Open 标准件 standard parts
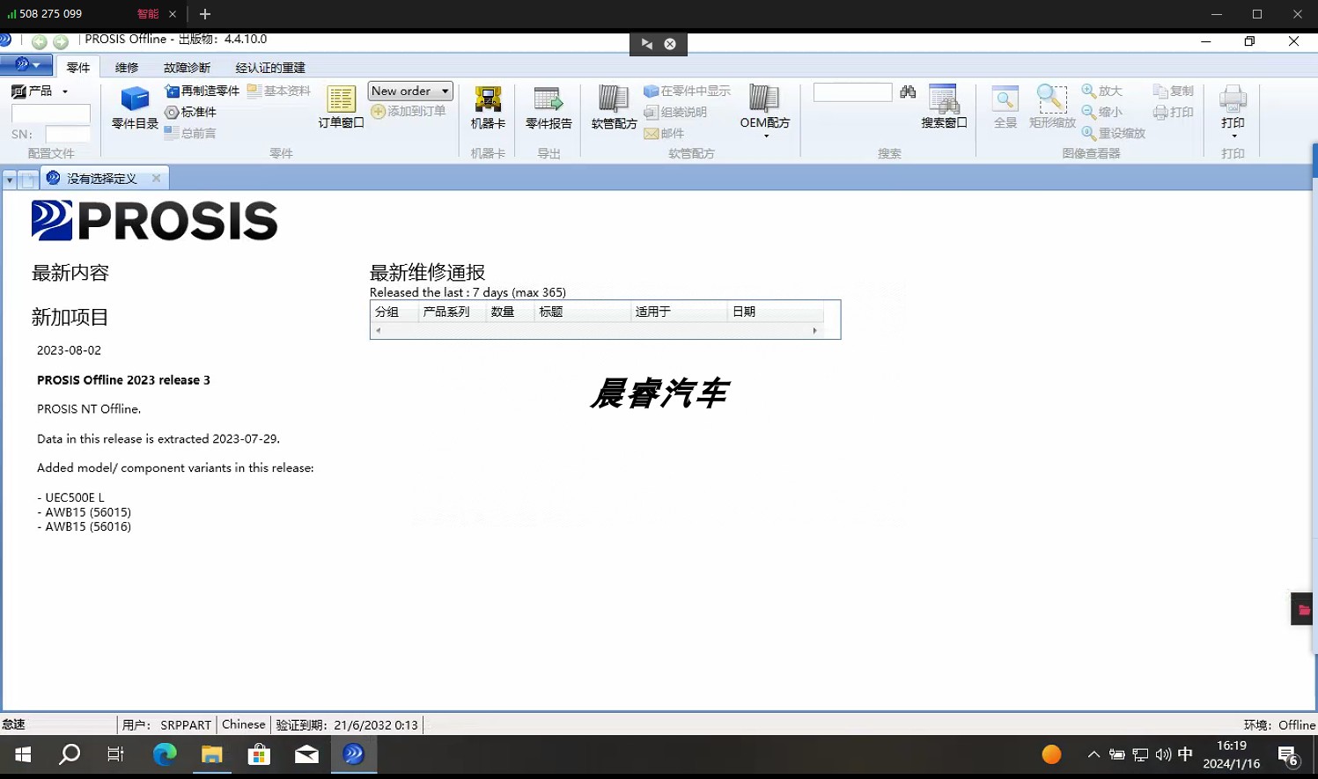This screenshot has width=1318, height=779. tap(191, 112)
